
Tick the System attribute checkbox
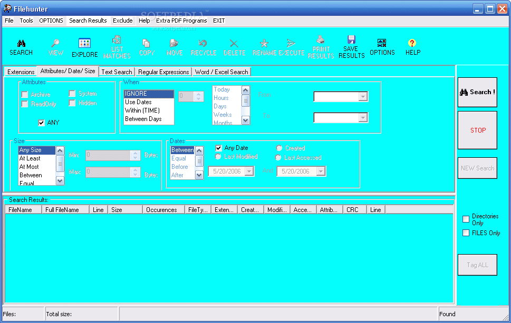tap(72, 94)
